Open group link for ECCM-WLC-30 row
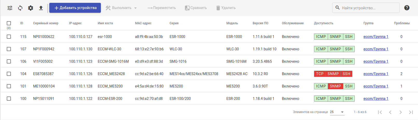 click(376, 49)
